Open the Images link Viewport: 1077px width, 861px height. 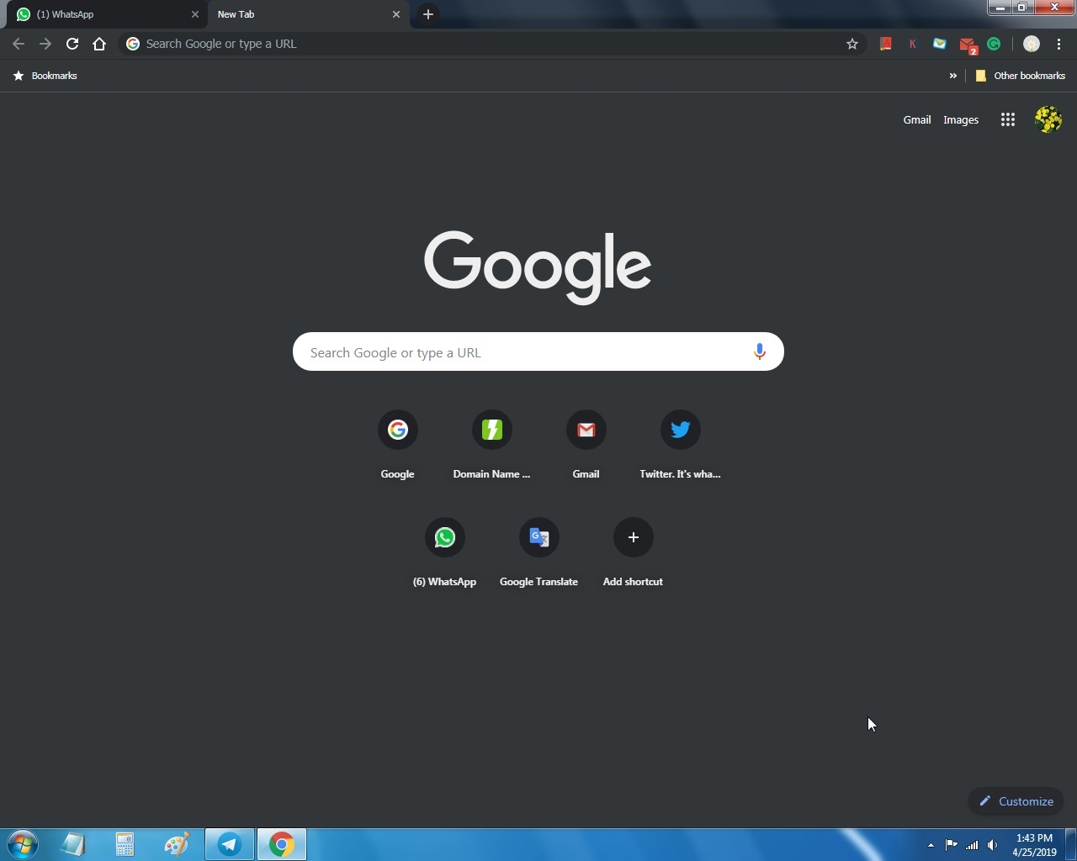(961, 119)
